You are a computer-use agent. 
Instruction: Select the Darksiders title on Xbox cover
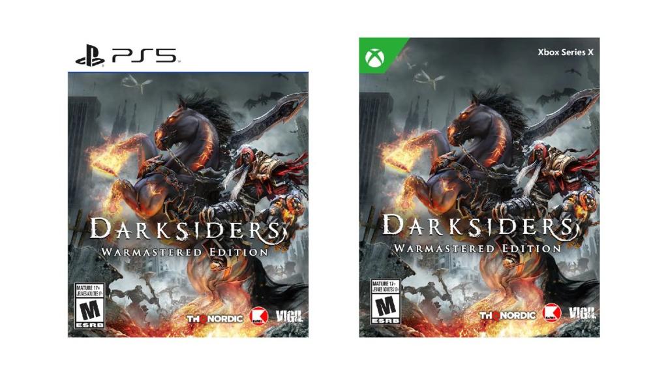tap(480, 226)
